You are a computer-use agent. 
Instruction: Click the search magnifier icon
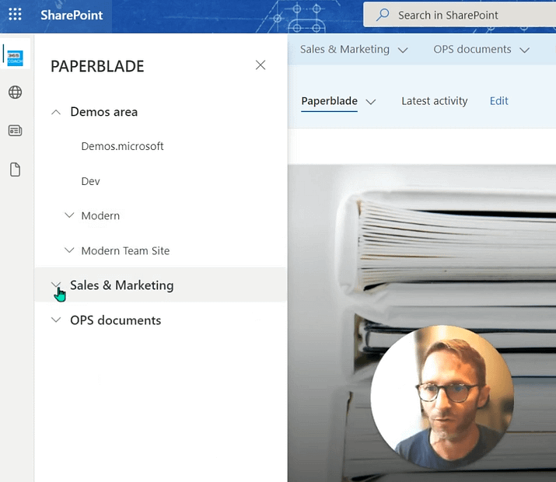pyautogui.click(x=382, y=15)
